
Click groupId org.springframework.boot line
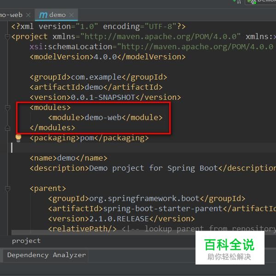click(147, 199)
